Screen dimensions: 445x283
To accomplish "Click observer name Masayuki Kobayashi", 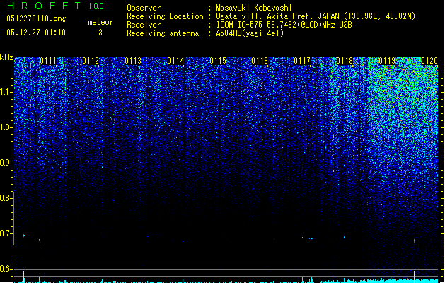I will [x=254, y=8].
